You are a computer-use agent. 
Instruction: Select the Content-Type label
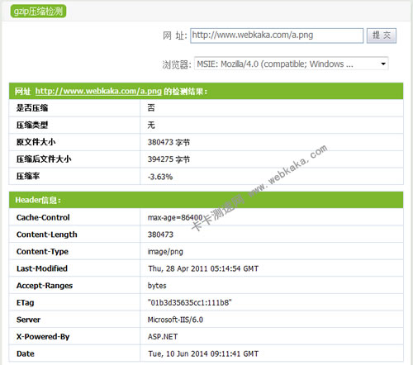42,252
